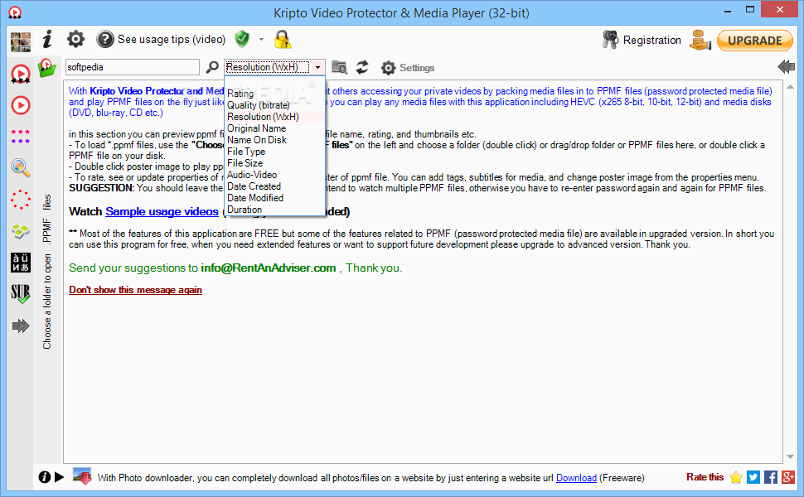The width and height of the screenshot is (804, 497).
Task: Open Sample usage videos link
Action: click(162, 211)
